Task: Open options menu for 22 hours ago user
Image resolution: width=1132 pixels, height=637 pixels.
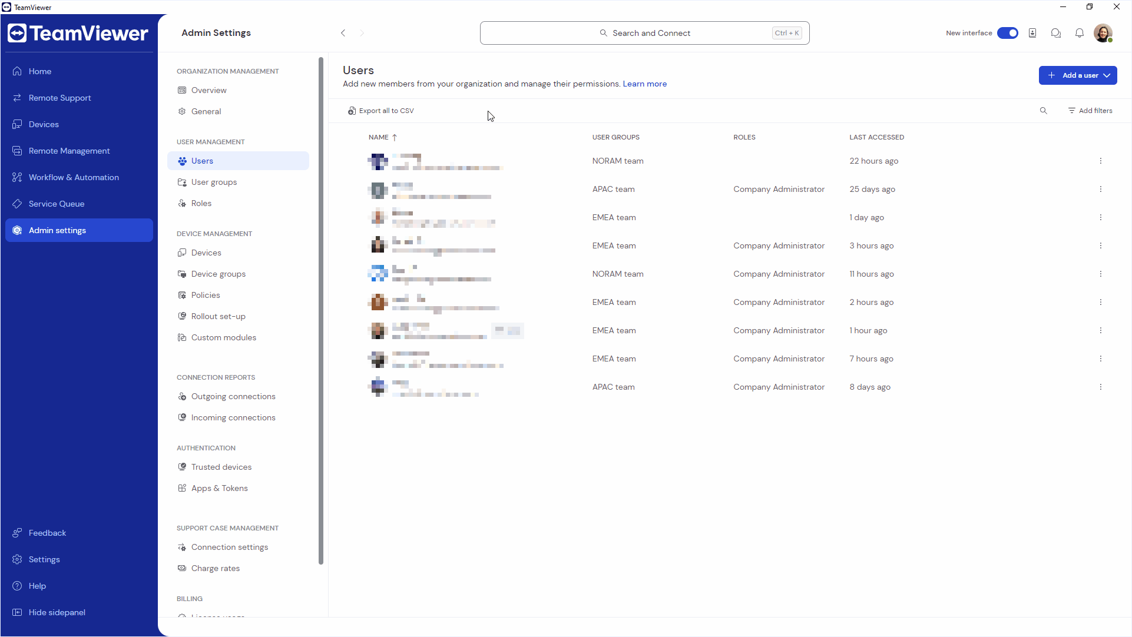Action: pos(1100,161)
